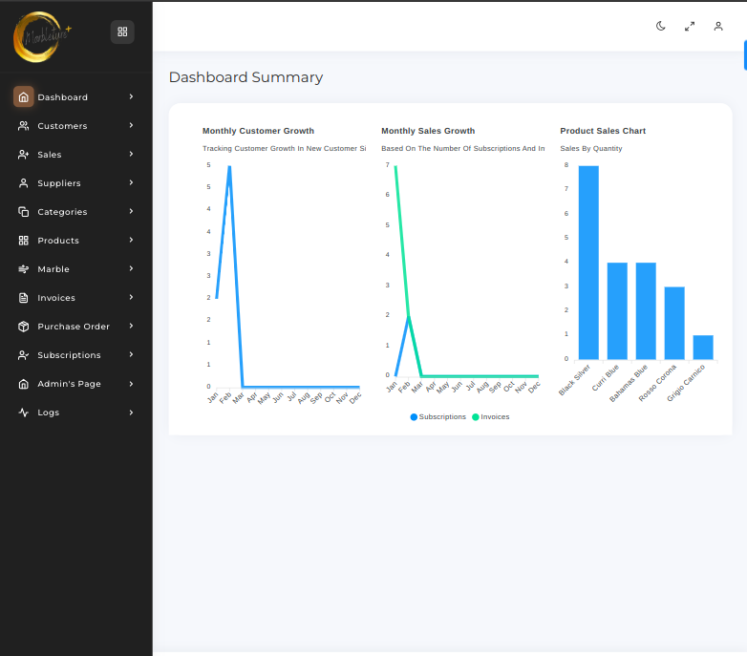The image size is (747, 656).
Task: Open the Invoices menu item
Action: 75,298
